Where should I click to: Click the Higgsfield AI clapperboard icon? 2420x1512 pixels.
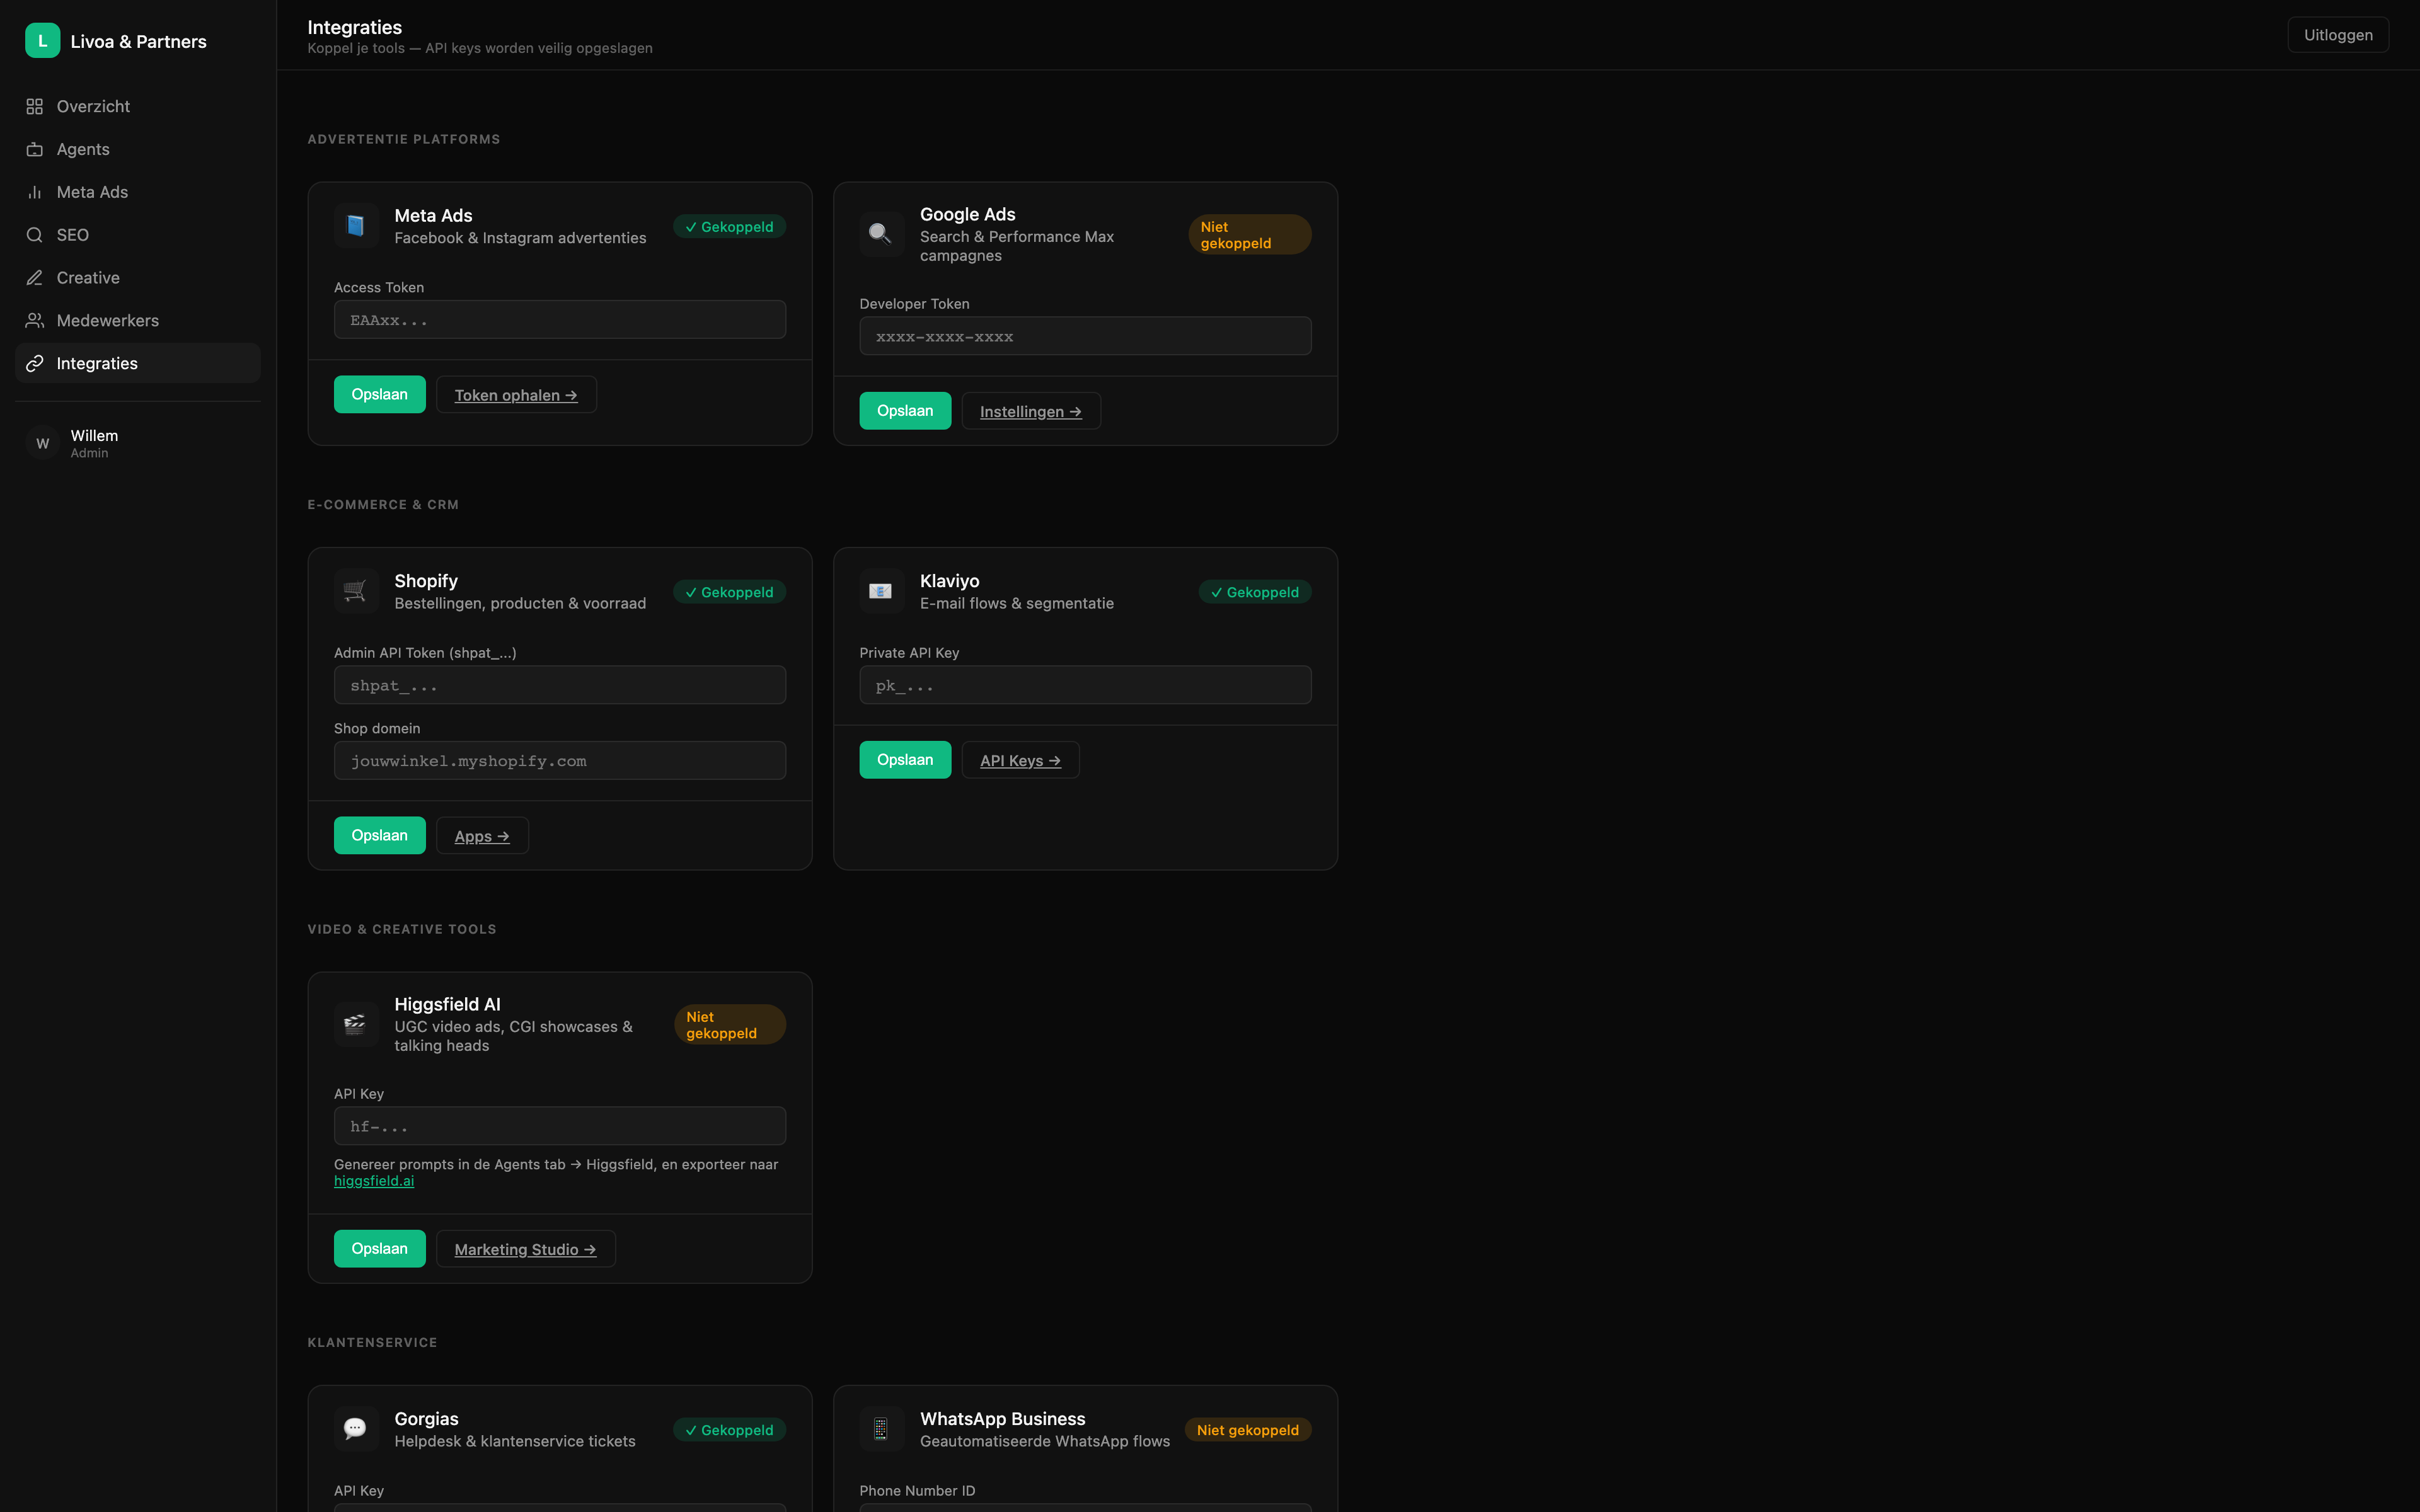coord(356,1024)
